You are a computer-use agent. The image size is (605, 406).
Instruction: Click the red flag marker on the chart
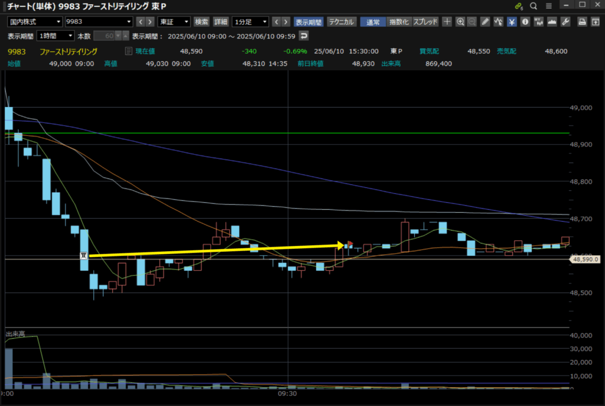tap(350, 243)
